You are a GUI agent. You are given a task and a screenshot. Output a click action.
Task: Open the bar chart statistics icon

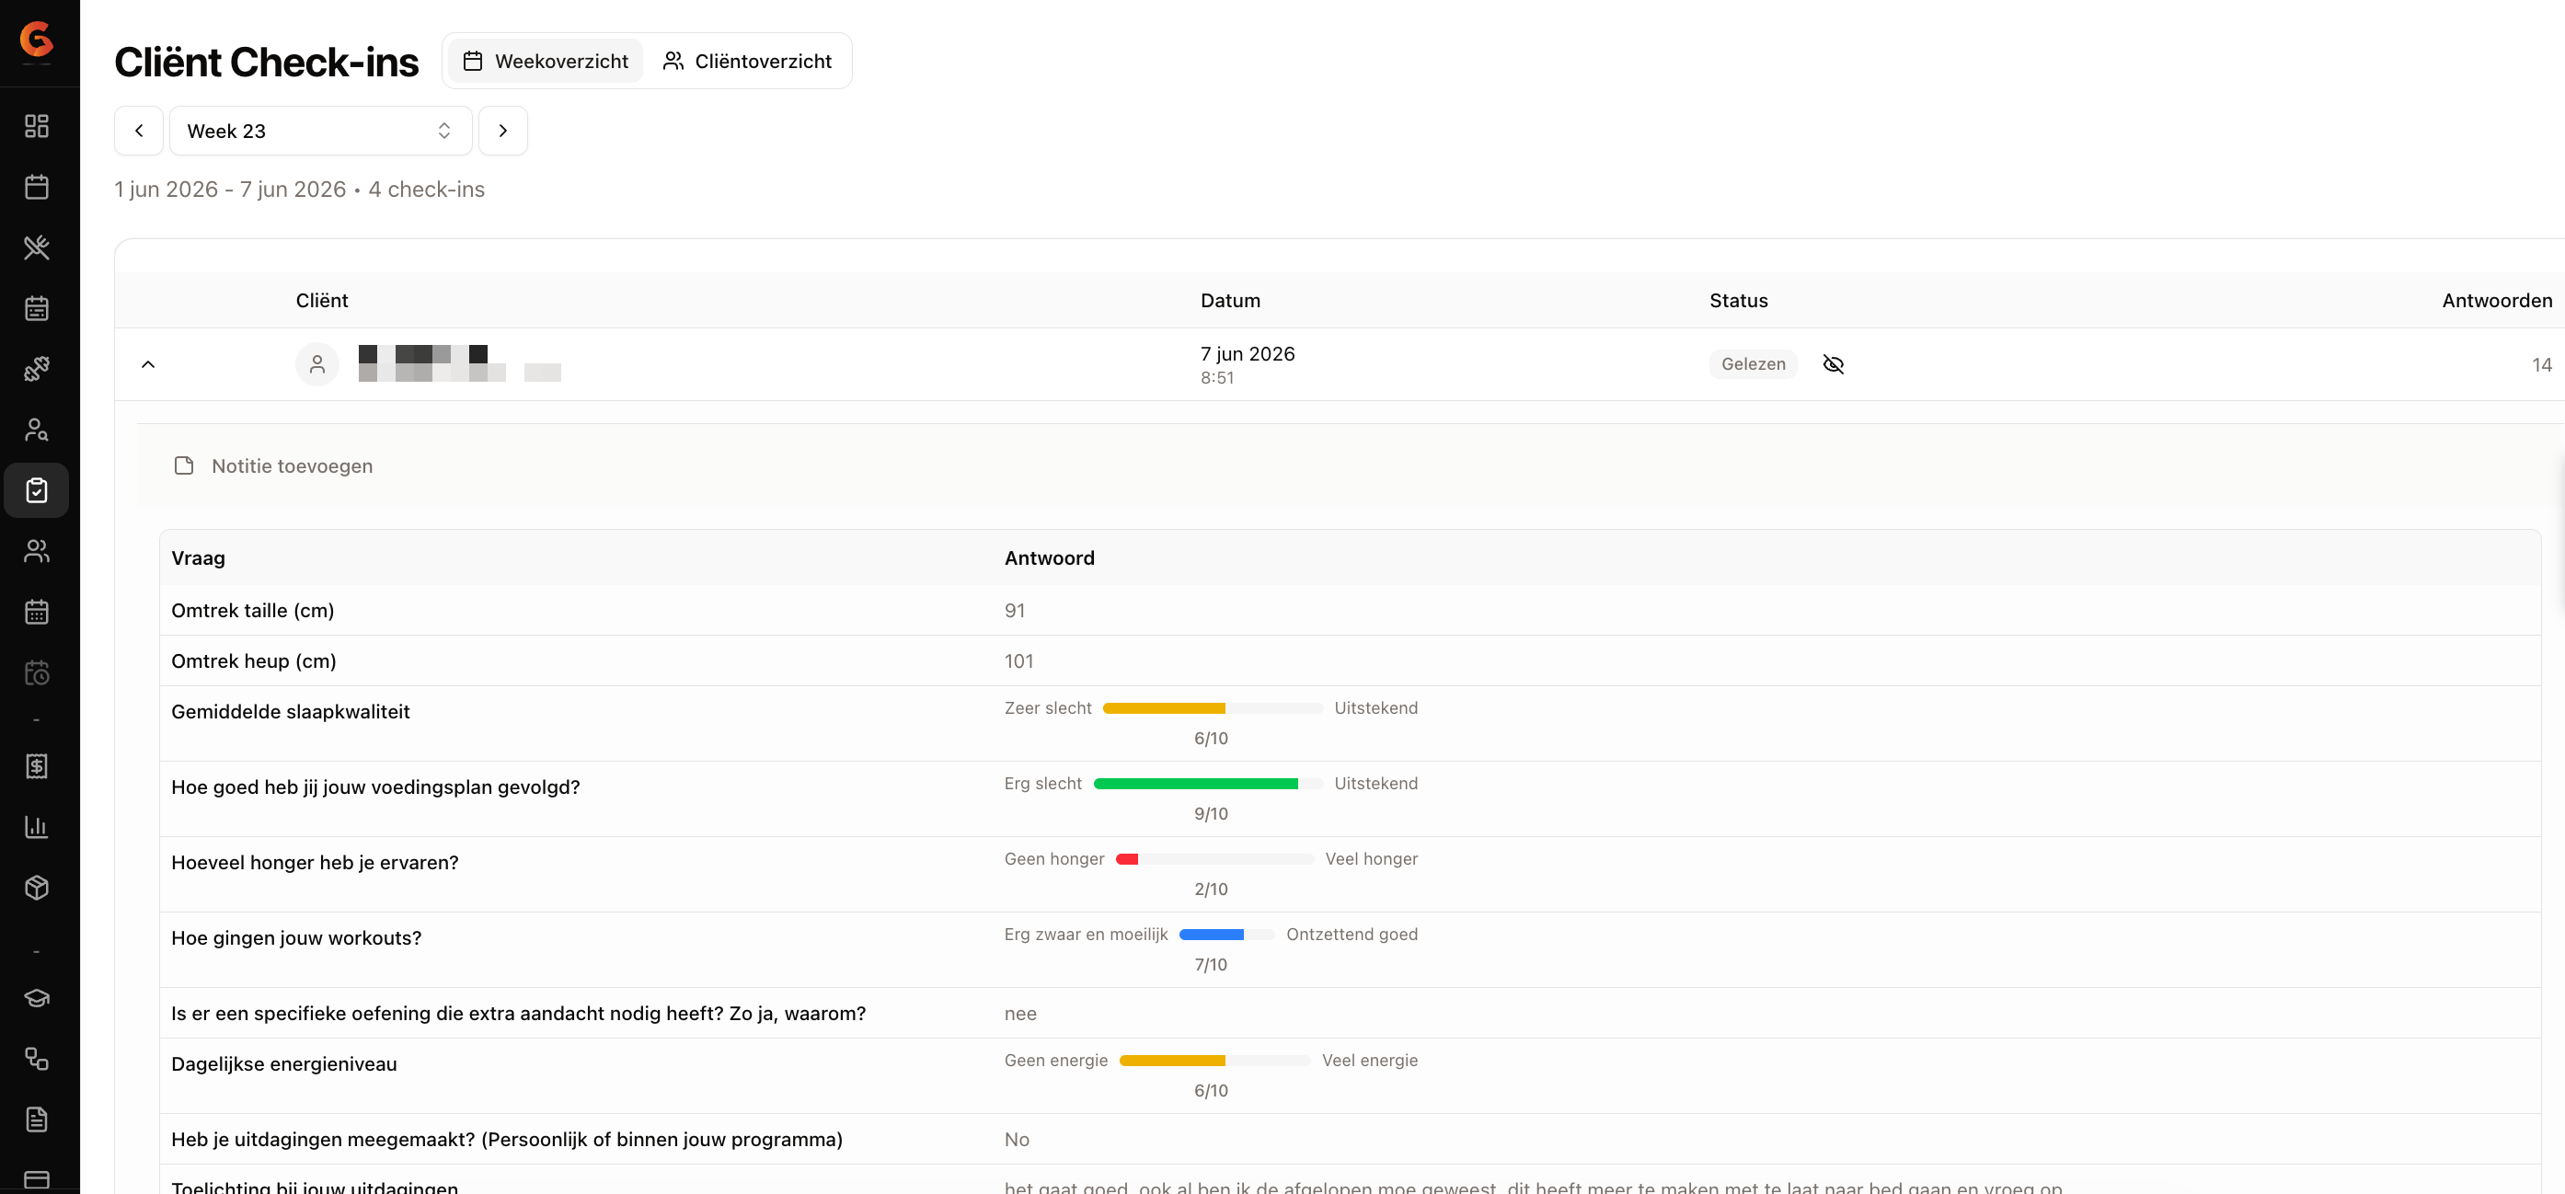pos(37,827)
